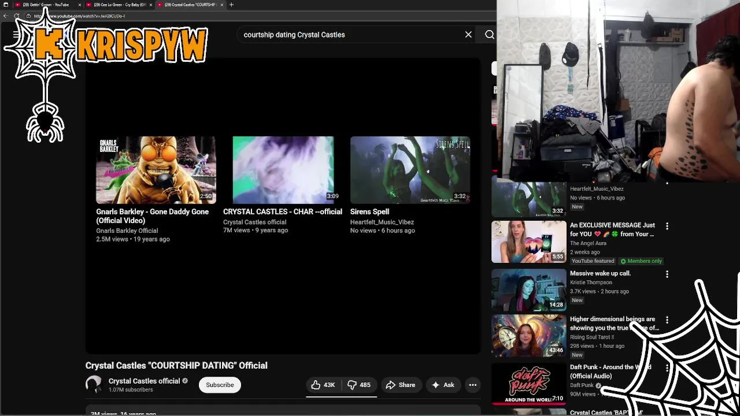This screenshot has height=416, width=740.
Task: Click the Ask button
Action: coord(443,385)
